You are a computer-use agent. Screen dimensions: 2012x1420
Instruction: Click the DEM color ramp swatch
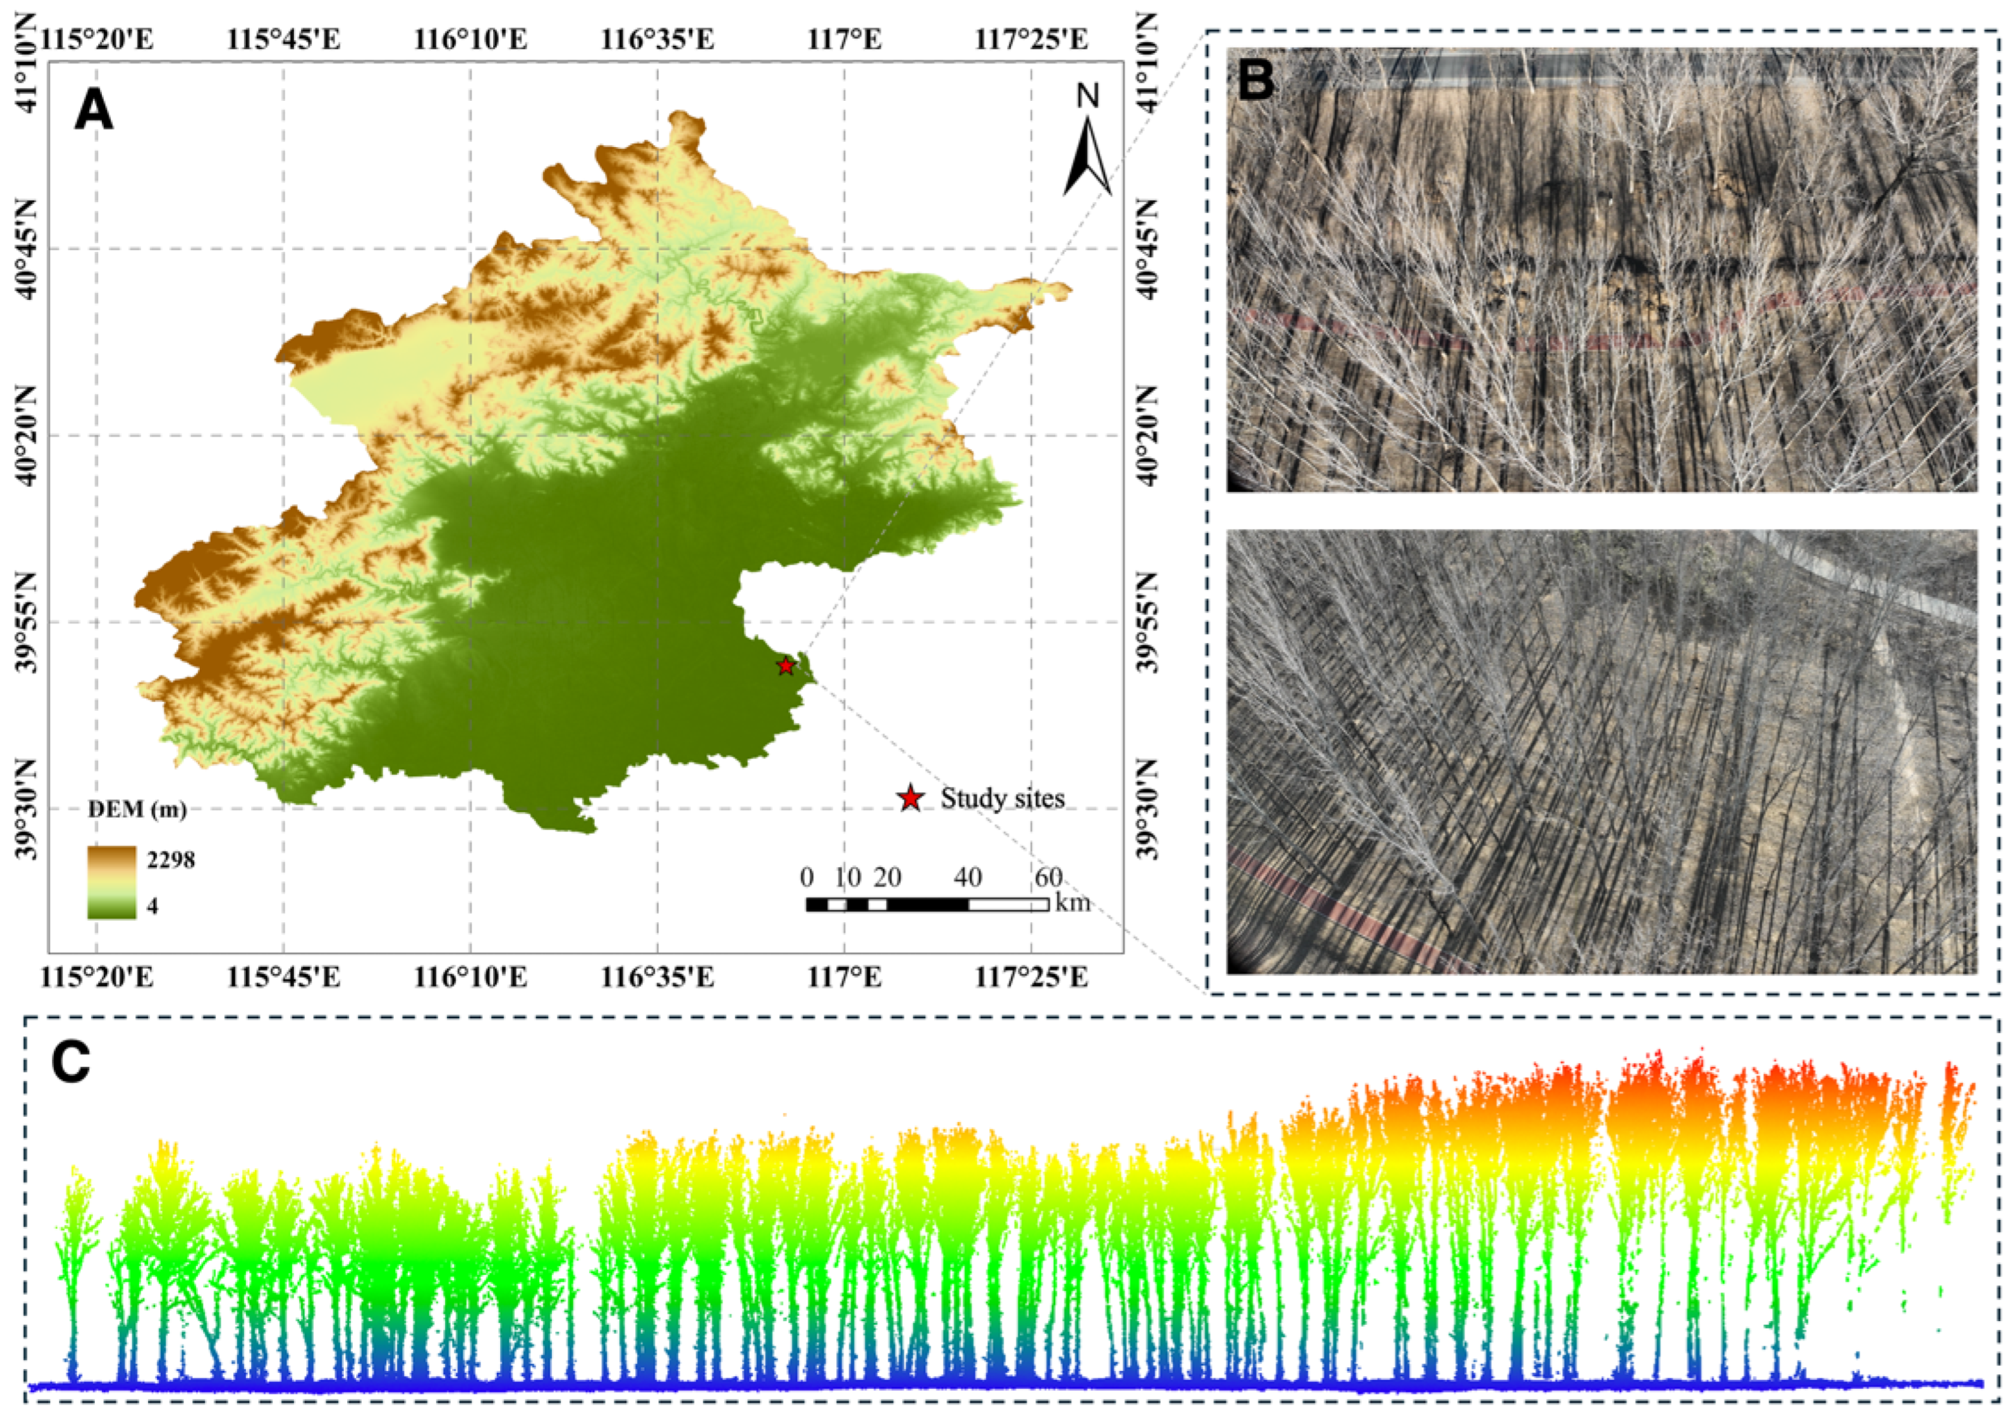111,882
